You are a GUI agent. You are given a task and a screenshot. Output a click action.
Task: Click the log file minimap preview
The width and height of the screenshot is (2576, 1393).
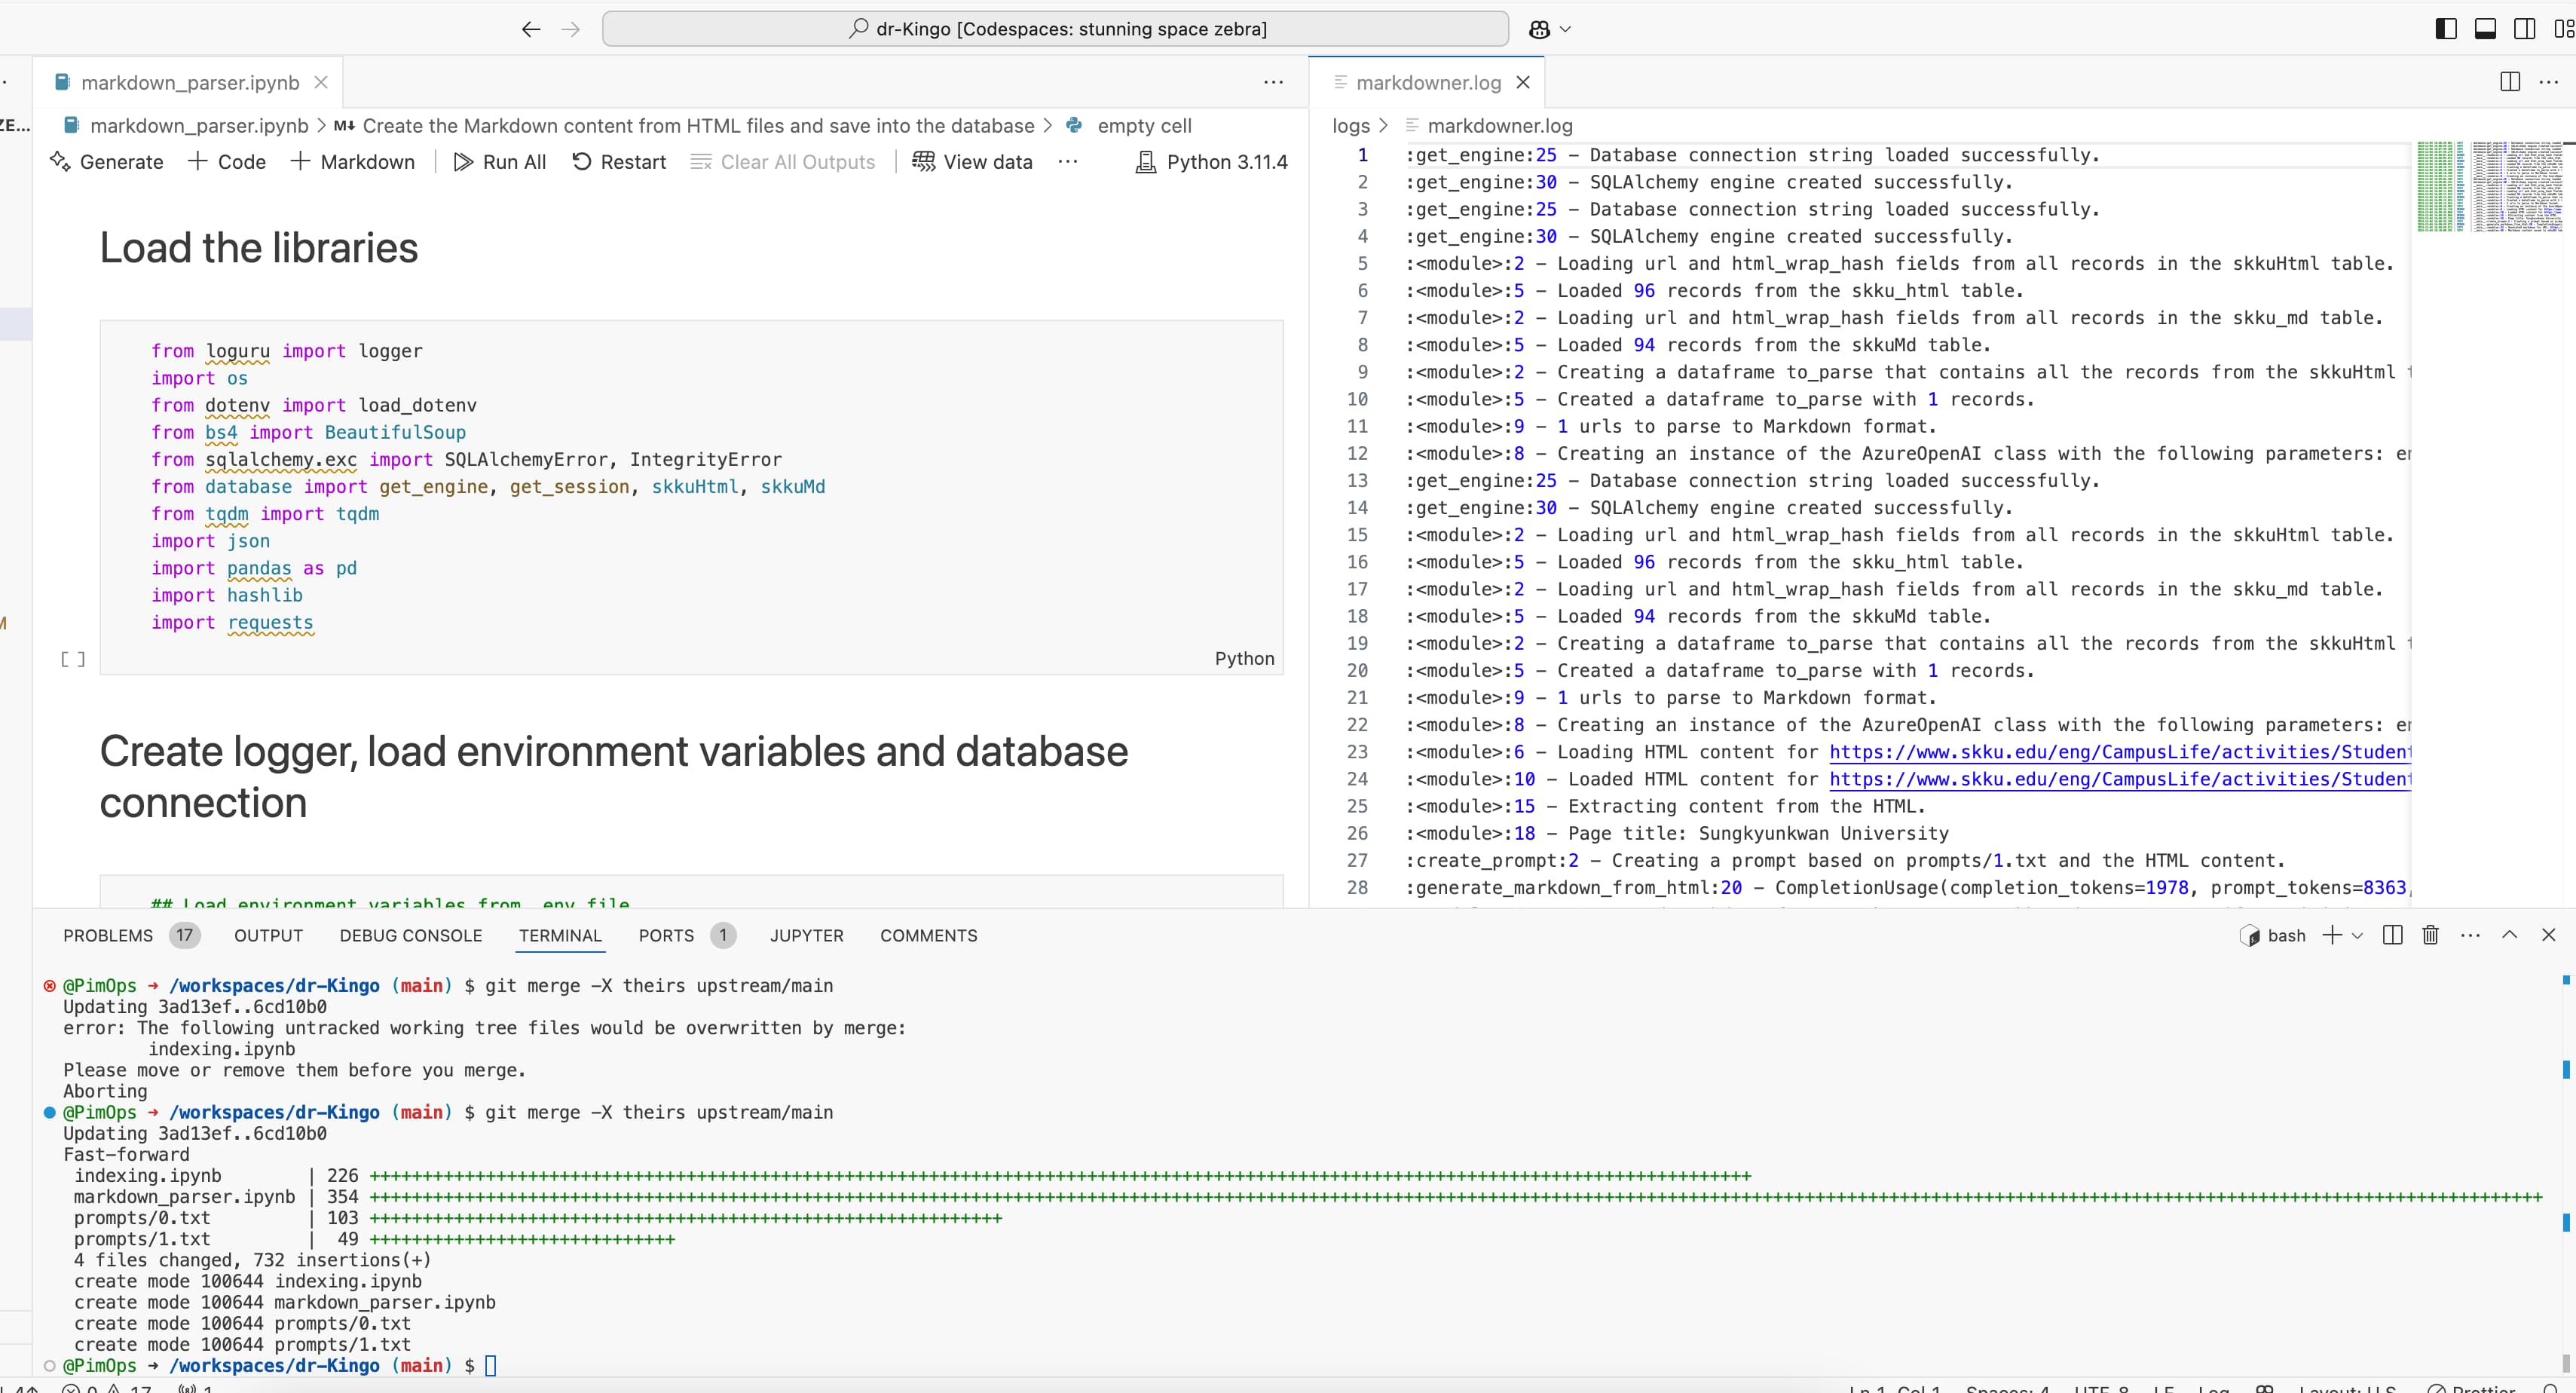tap(2489, 187)
